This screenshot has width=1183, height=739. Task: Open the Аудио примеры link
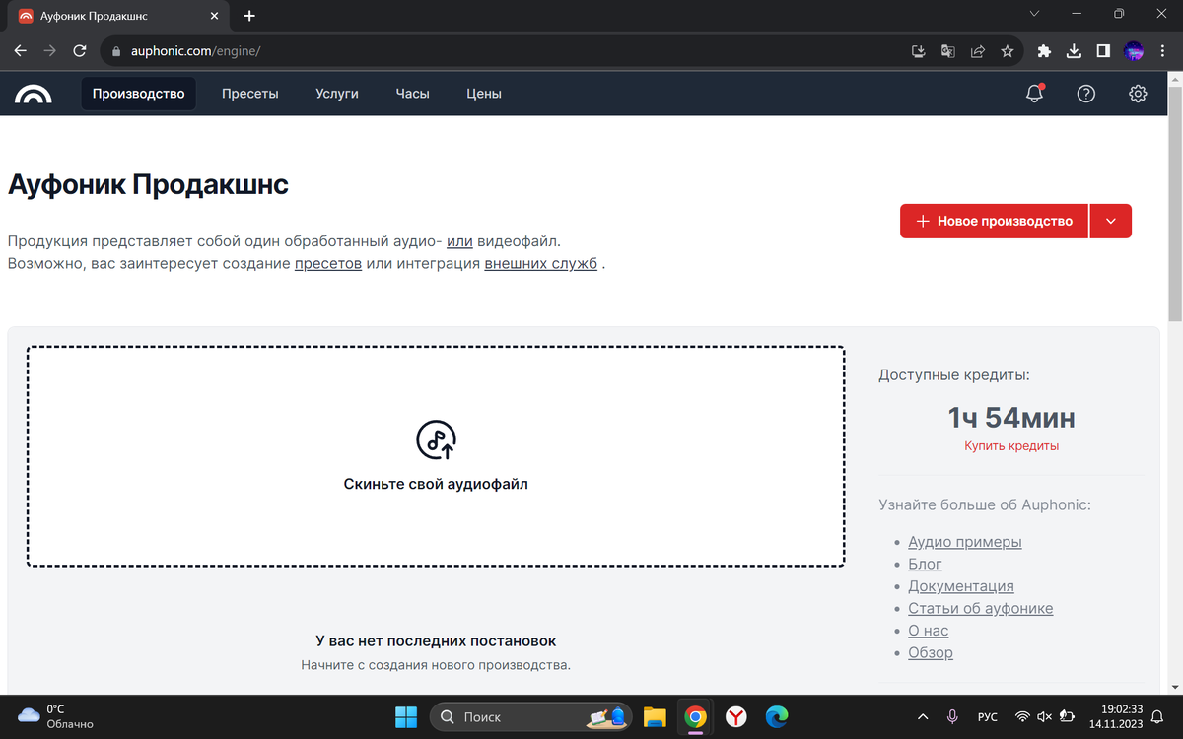click(965, 542)
